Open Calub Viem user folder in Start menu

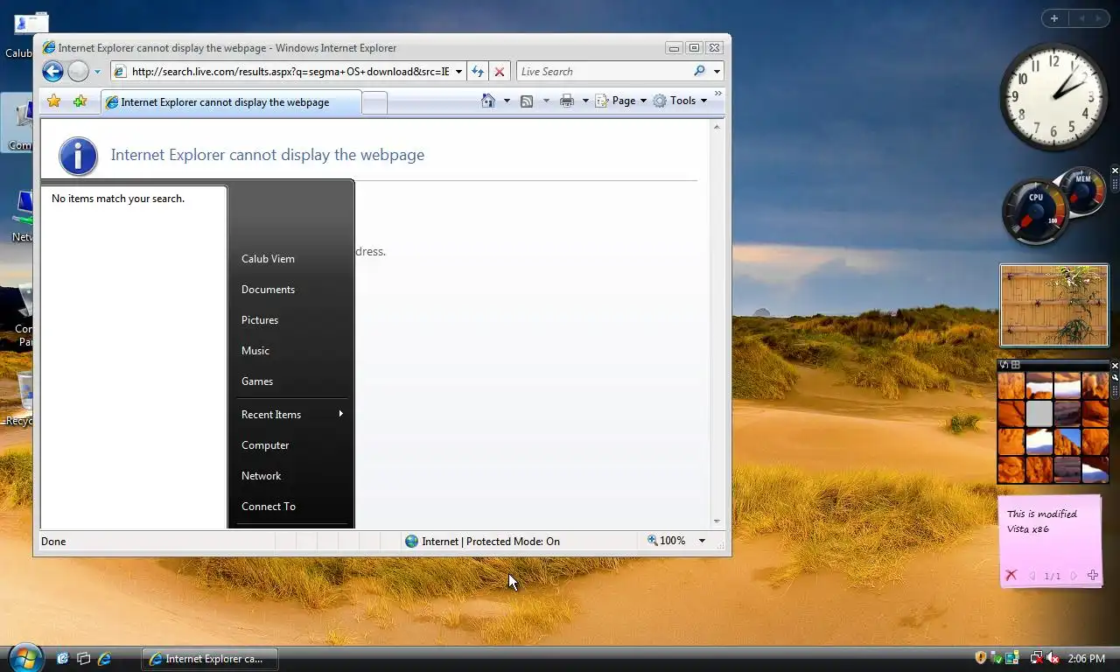pyautogui.click(x=268, y=259)
